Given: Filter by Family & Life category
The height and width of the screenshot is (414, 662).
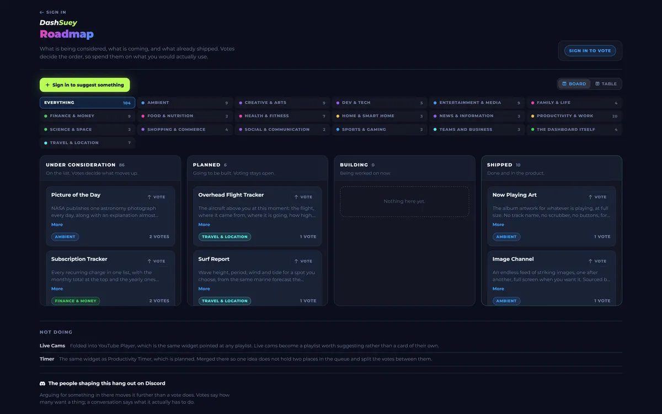Looking at the screenshot, I should coord(574,103).
